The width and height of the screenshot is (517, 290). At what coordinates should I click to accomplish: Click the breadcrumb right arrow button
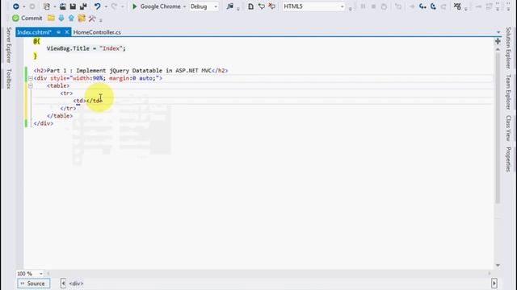point(494,284)
